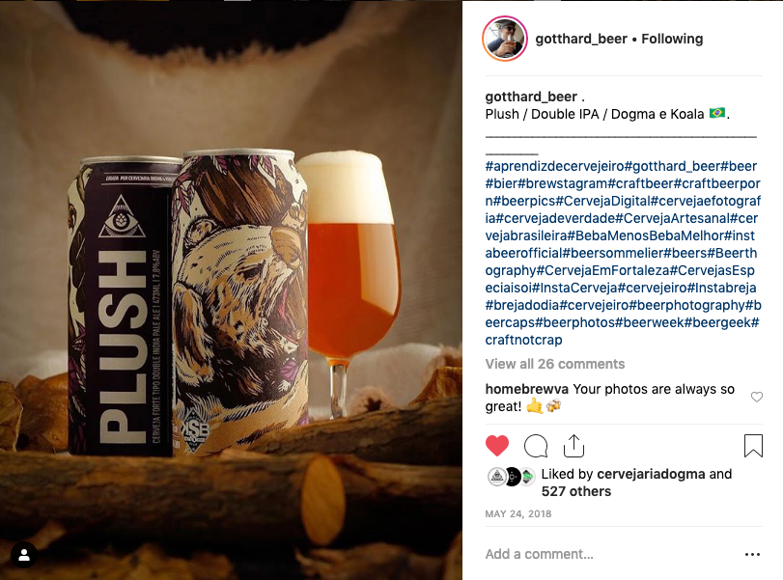This screenshot has width=783, height=580.
Task: Share post via upload arrow icon
Action: [x=573, y=446]
